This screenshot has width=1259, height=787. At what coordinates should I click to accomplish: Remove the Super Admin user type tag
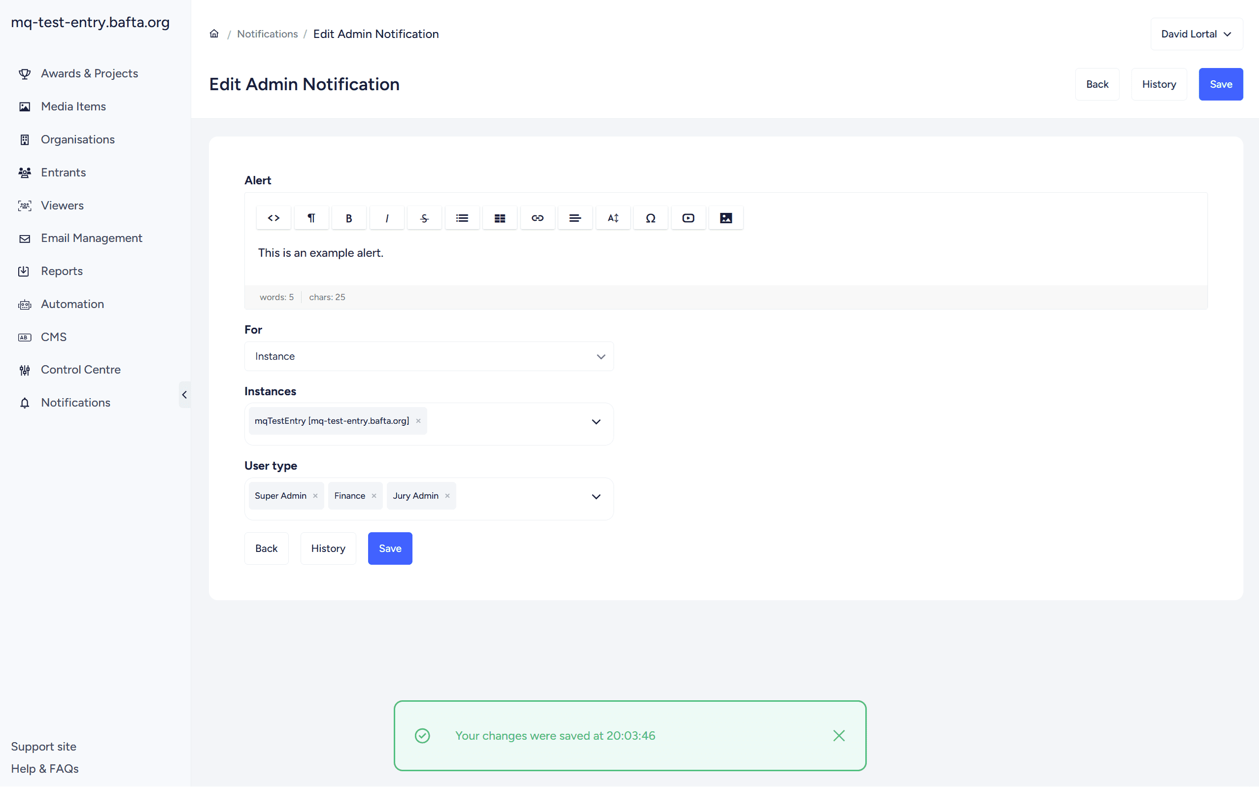[315, 496]
